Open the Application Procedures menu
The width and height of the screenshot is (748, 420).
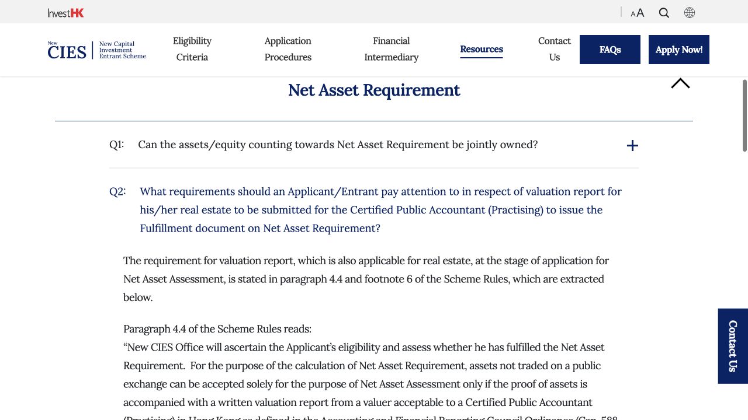click(x=288, y=49)
